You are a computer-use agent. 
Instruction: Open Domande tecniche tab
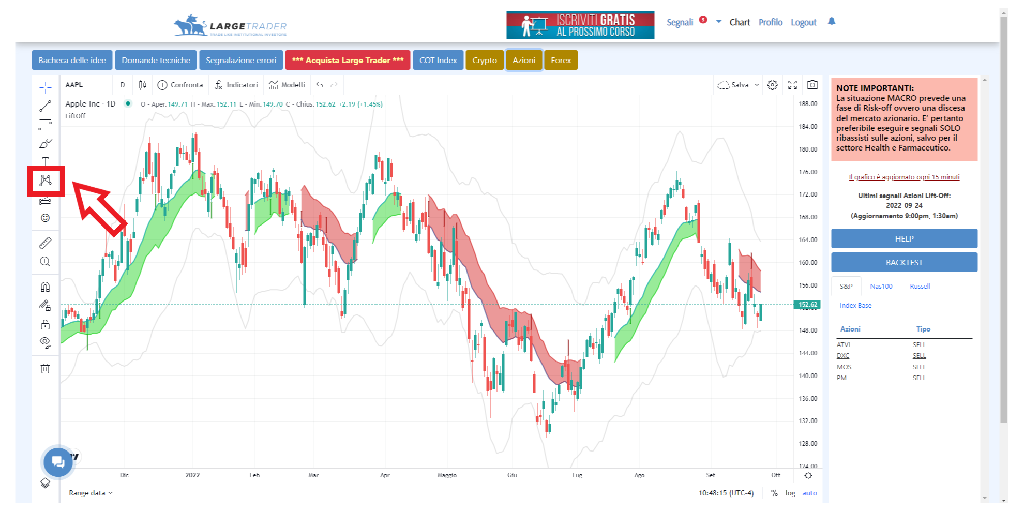[x=156, y=60]
